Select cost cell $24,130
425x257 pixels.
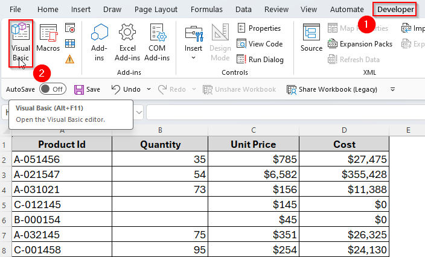(x=344, y=249)
